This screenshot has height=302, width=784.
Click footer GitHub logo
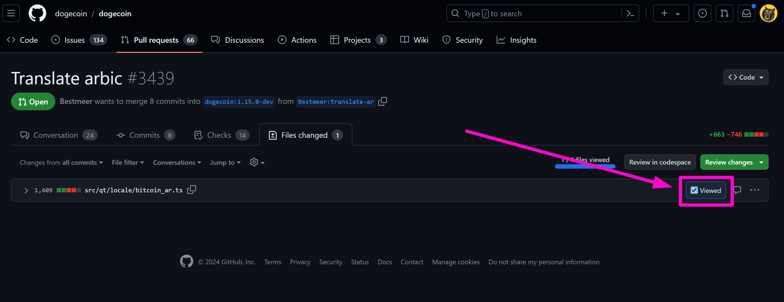tap(186, 261)
